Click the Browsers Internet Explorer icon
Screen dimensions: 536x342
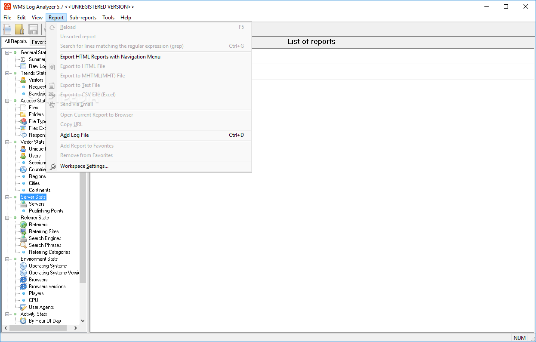[23, 280]
